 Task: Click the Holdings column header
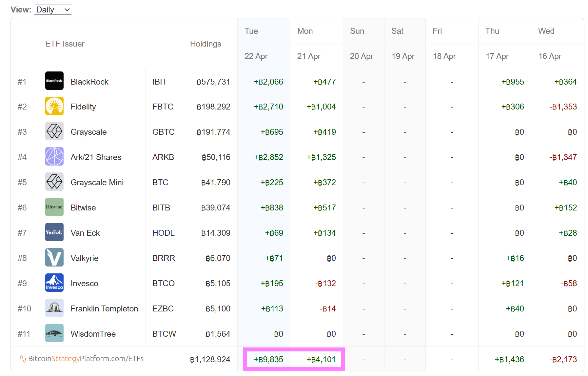click(x=206, y=44)
